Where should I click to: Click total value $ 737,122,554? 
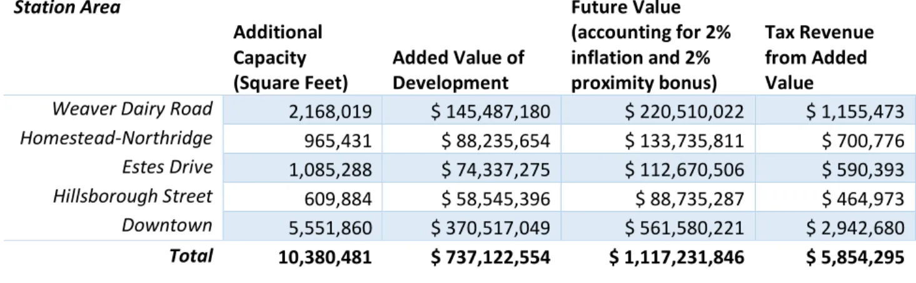[x=489, y=257]
